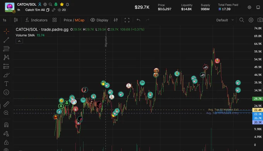Click the Price $0.0₄297 stat
The height and width of the screenshot is (151, 263).
164,7
